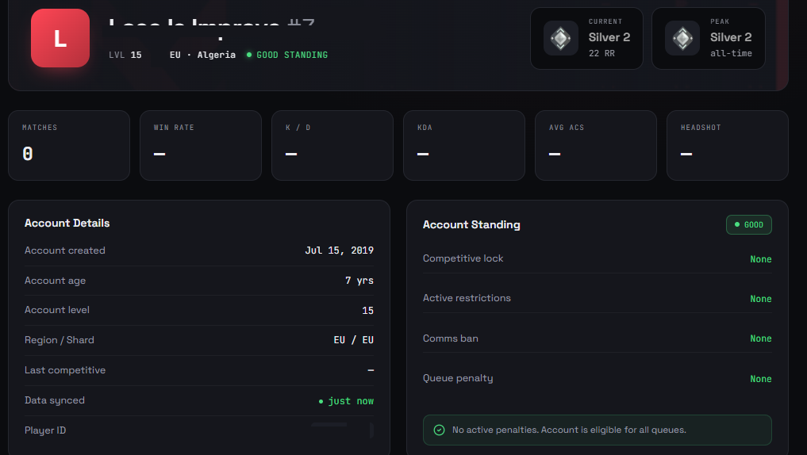Select the Current Silver 2 rank card

click(x=586, y=38)
